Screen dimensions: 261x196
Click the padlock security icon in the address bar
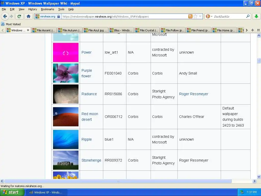pyautogui.click(x=59, y=16)
